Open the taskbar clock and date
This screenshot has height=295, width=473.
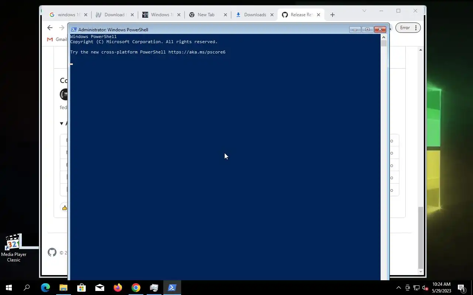click(442, 288)
